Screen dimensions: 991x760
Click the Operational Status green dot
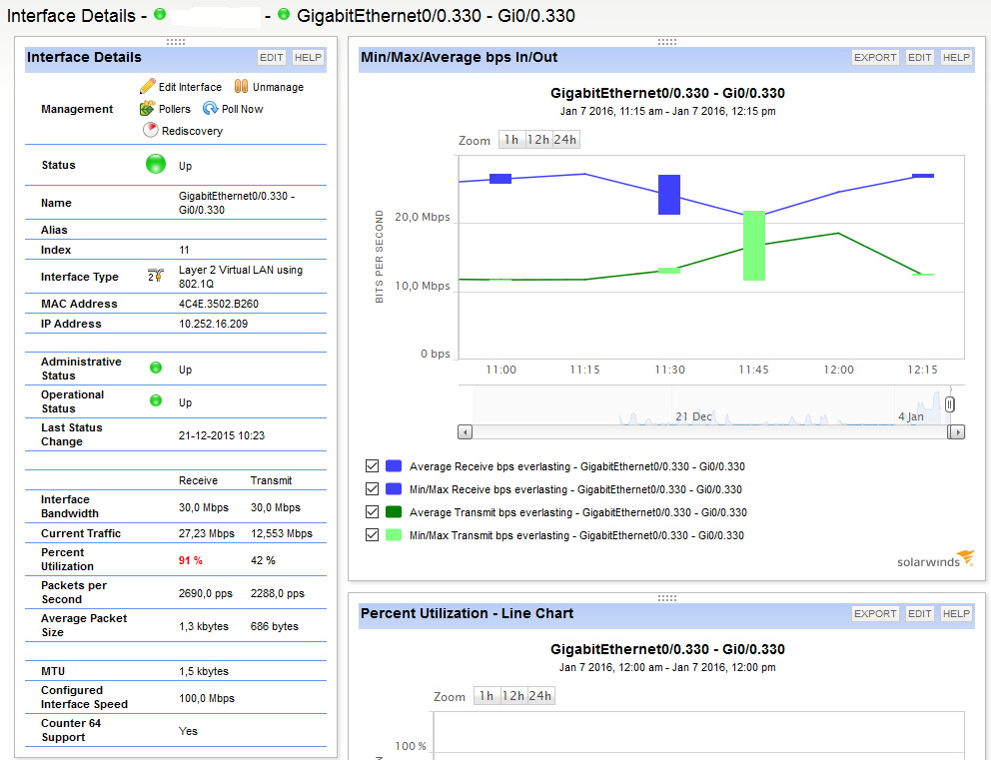click(x=156, y=400)
